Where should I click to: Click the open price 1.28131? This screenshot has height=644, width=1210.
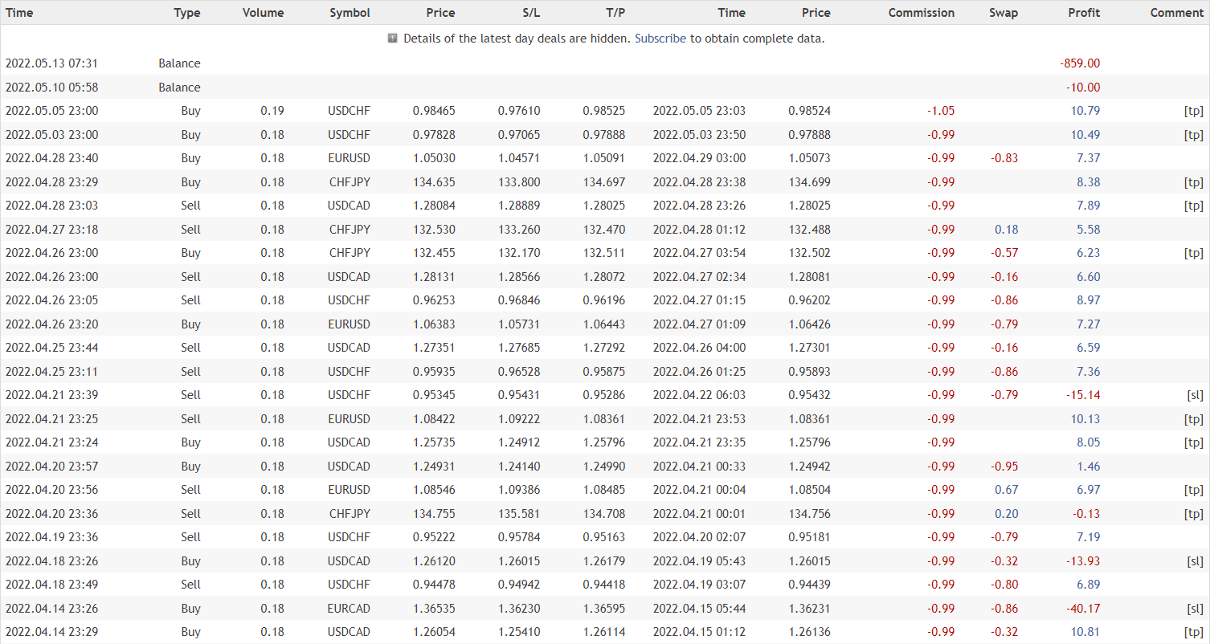click(x=434, y=277)
